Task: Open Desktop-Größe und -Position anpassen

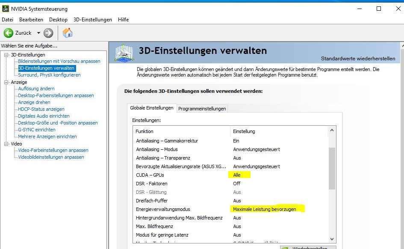Action: 58,123
